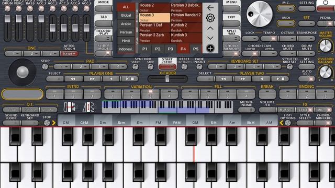Click the Master Volume knob

point(326,46)
